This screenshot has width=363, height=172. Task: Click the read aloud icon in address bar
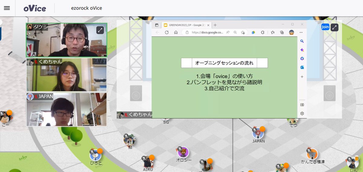click(228, 32)
